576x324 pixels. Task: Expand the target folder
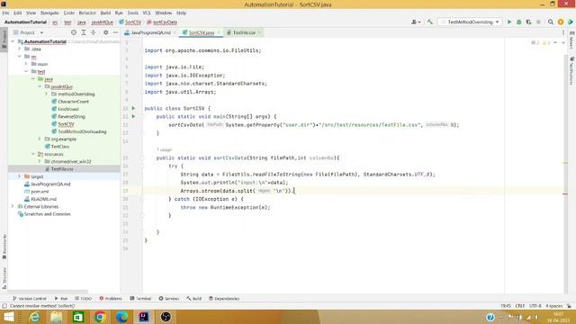pyautogui.click(x=20, y=176)
